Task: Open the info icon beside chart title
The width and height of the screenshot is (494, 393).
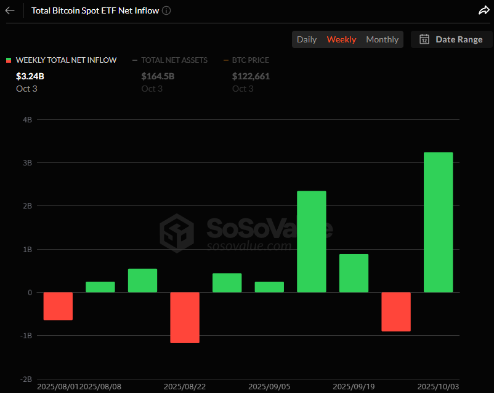Action: (x=167, y=10)
